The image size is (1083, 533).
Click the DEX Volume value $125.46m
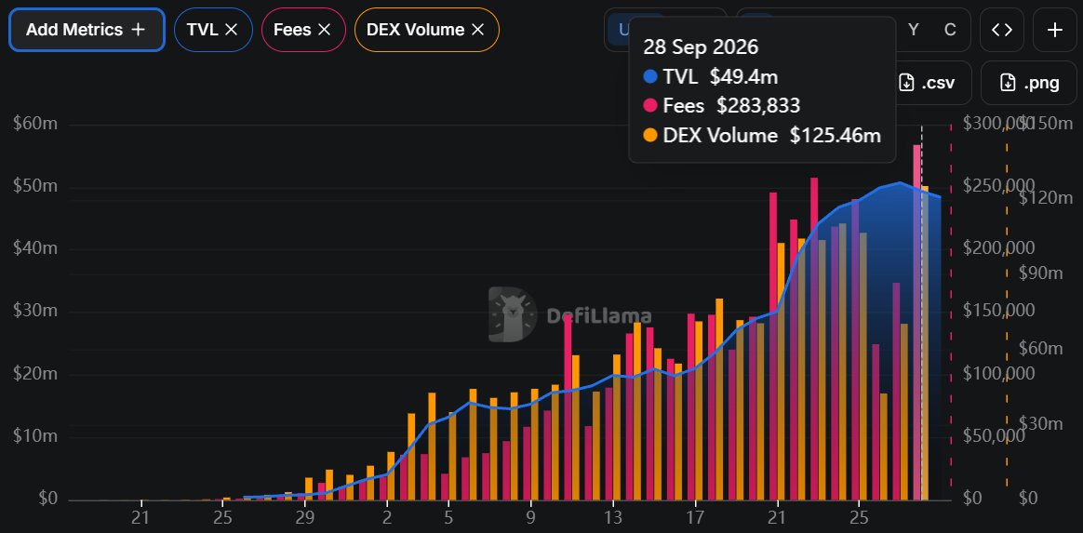pos(836,135)
